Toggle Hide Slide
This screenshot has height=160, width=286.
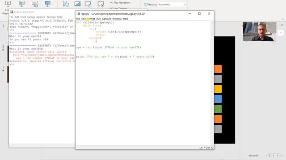pos(77,4)
